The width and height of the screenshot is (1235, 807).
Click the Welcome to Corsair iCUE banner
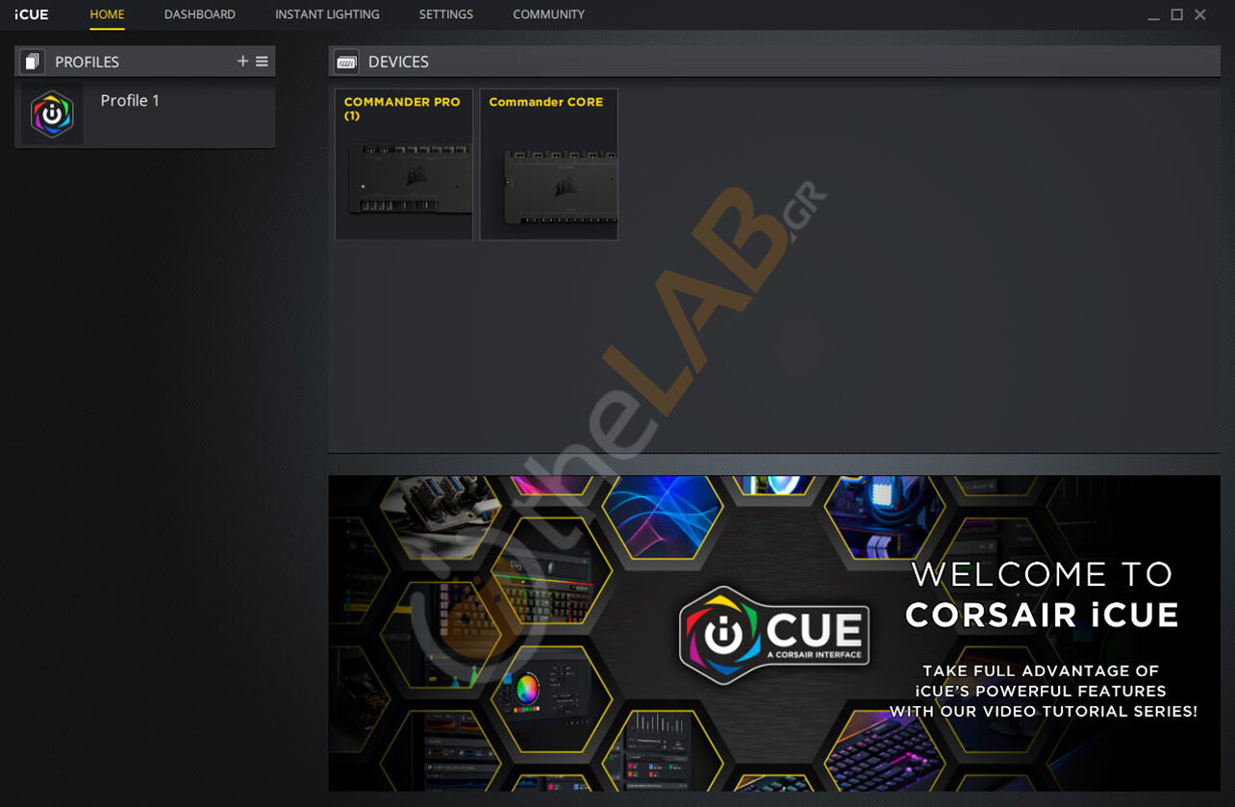tap(773, 633)
